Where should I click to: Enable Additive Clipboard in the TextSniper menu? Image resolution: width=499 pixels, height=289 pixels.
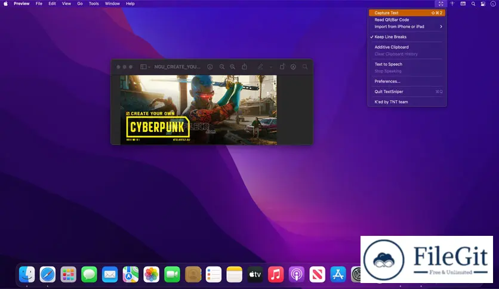pyautogui.click(x=407, y=47)
